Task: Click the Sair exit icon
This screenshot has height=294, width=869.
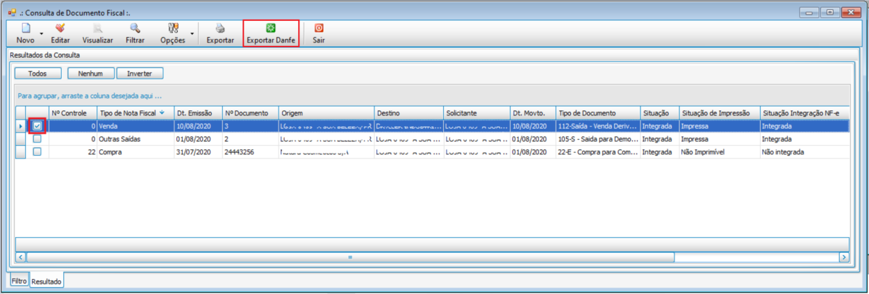Action: pos(319,28)
